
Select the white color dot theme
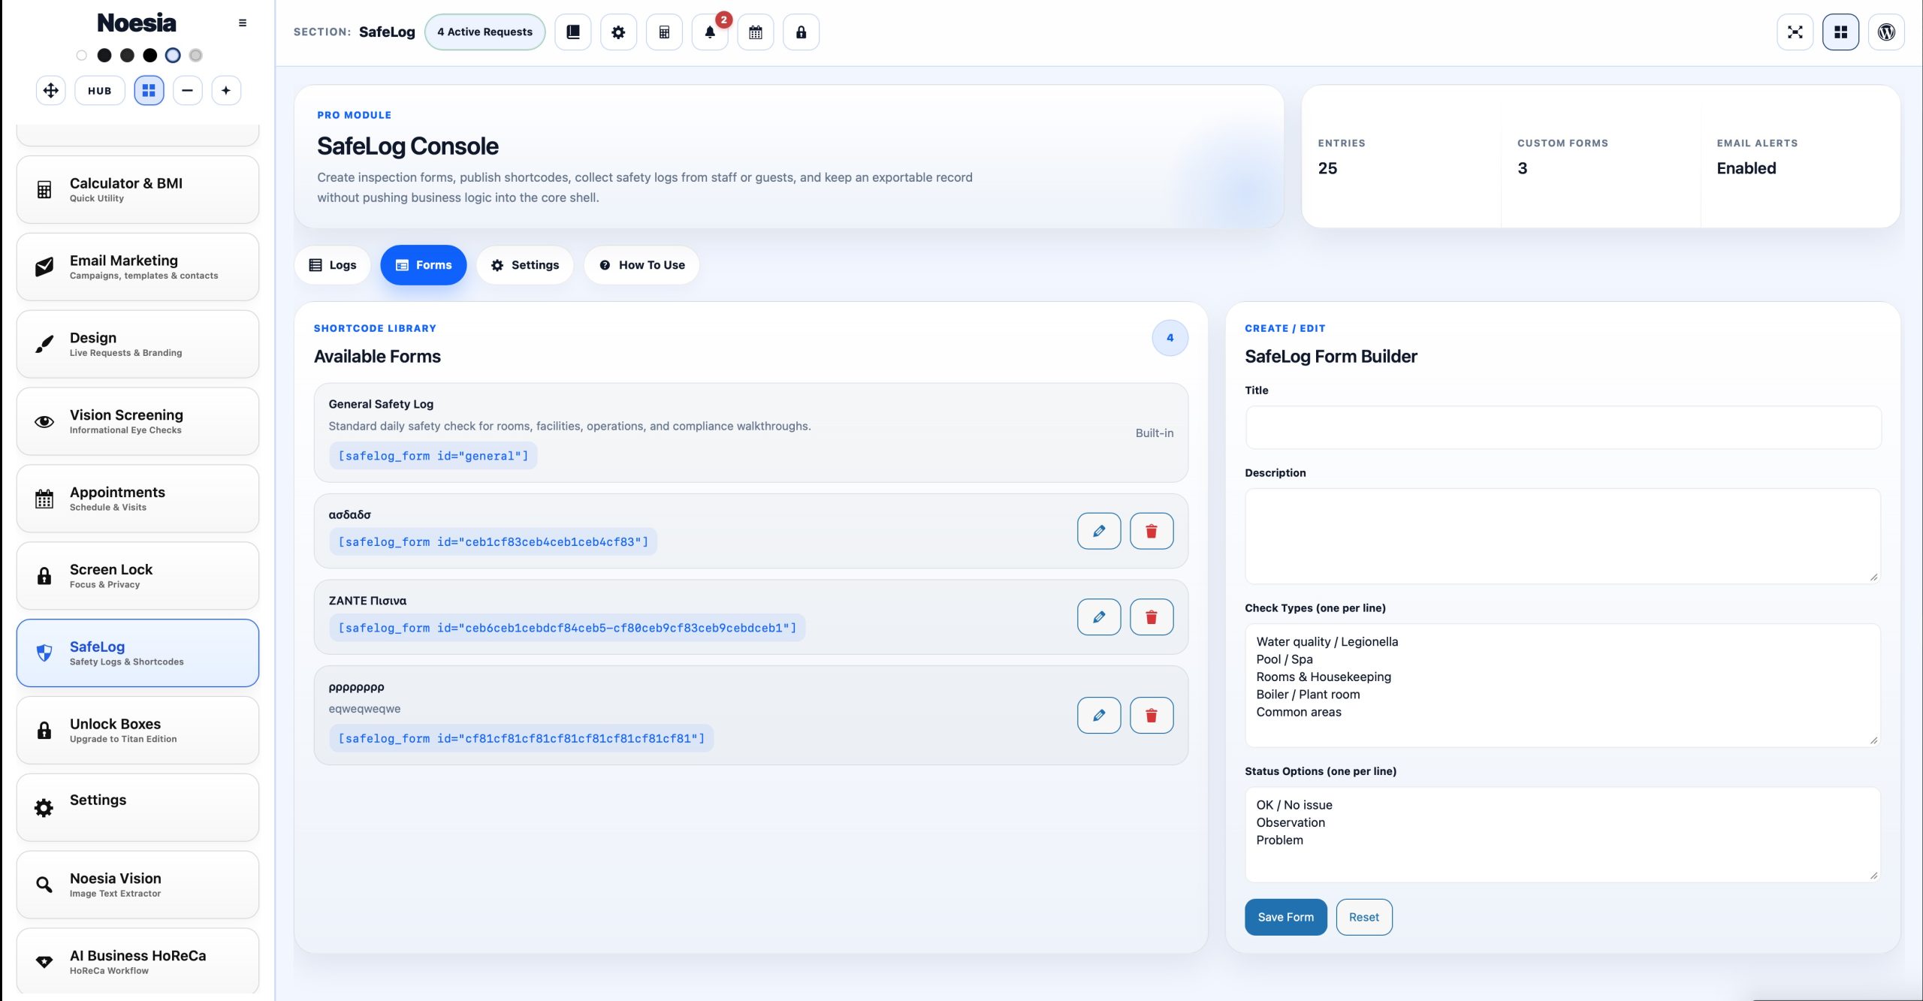coord(82,56)
